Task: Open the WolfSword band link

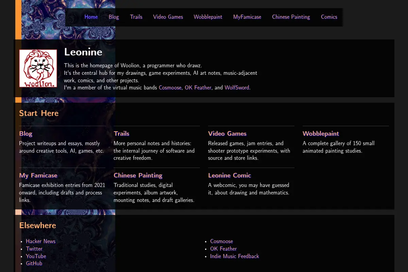Action: pyautogui.click(x=237, y=88)
